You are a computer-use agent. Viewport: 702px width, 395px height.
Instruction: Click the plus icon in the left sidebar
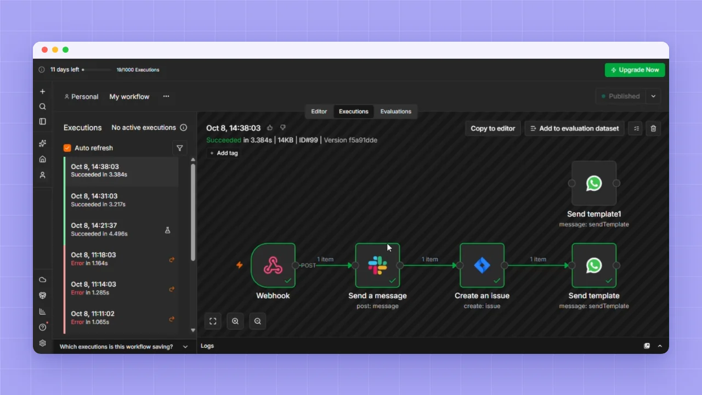43,92
